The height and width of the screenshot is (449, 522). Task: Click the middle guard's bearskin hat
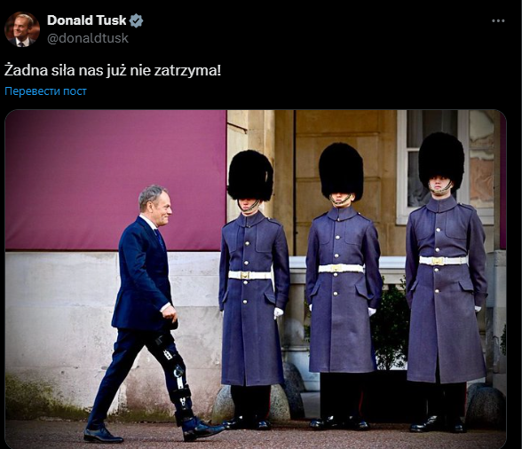(x=341, y=171)
